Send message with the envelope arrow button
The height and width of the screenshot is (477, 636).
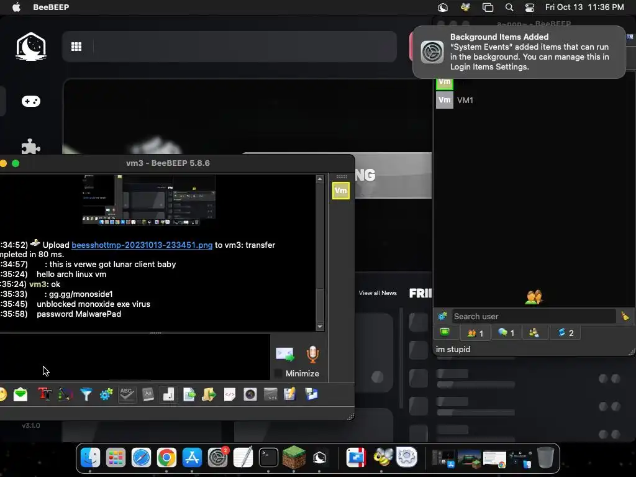284,354
